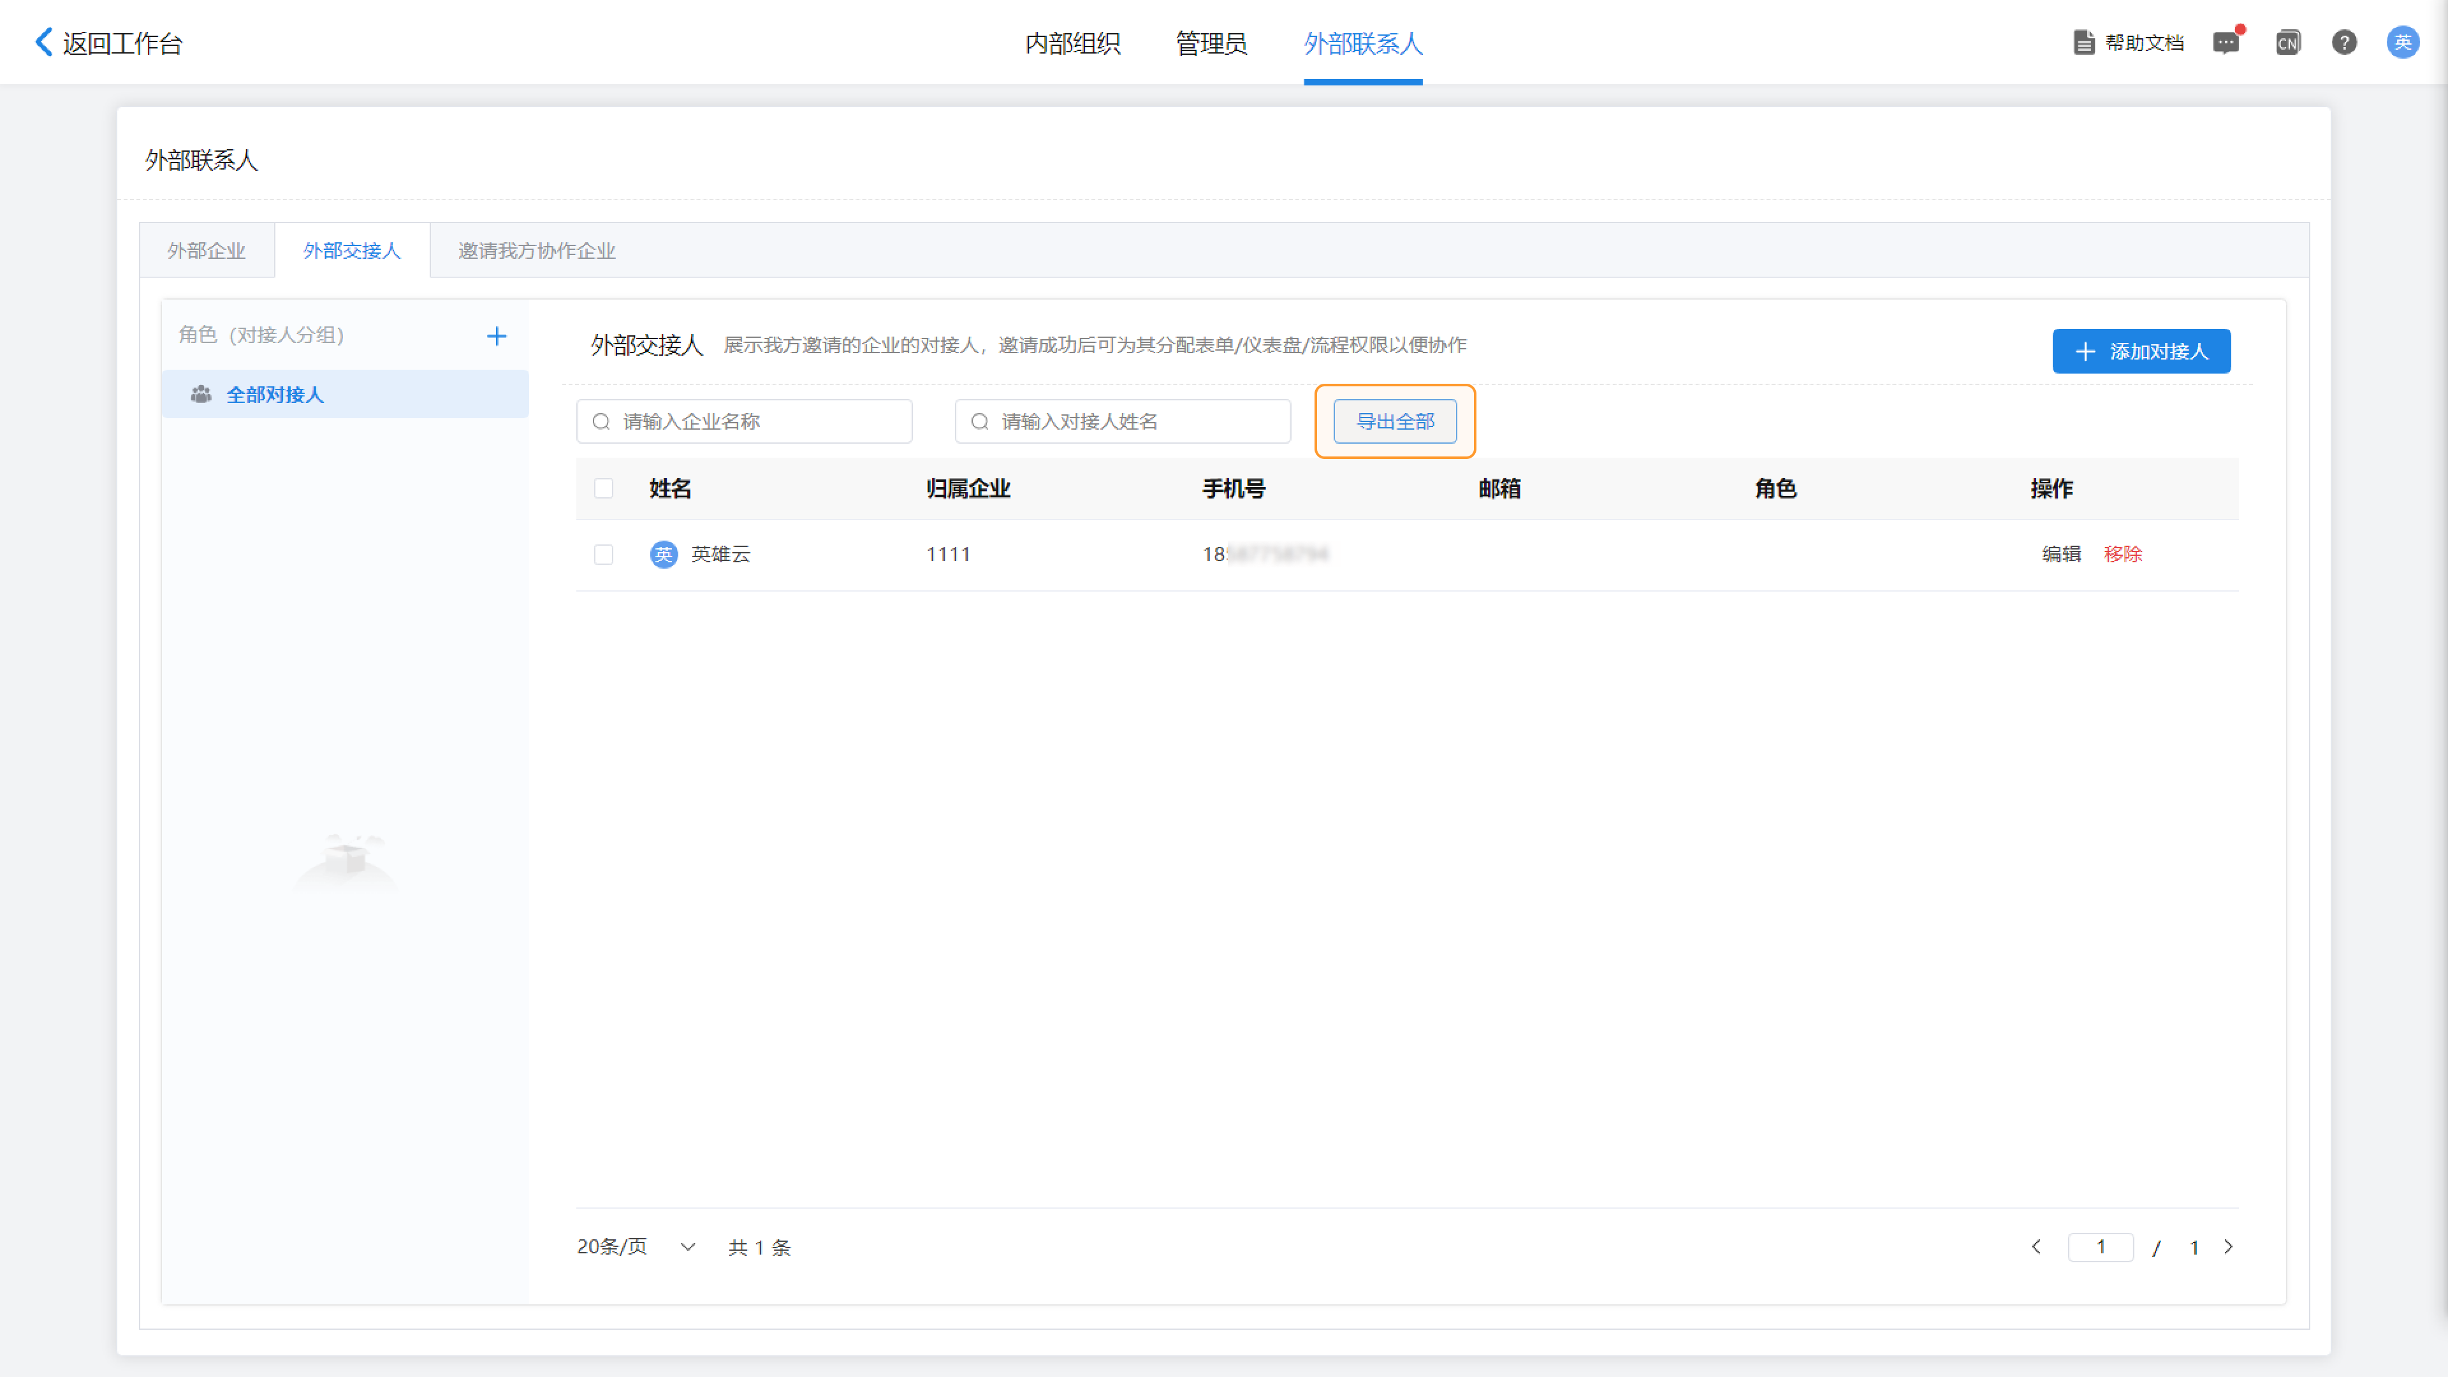Click the 添加对接人 button
Viewport: 2448px width, 1377px height.
2140,352
